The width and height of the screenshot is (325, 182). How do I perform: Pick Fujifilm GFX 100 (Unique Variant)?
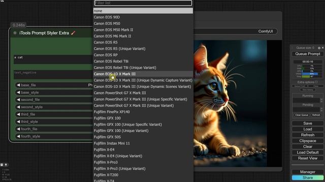[143, 131]
